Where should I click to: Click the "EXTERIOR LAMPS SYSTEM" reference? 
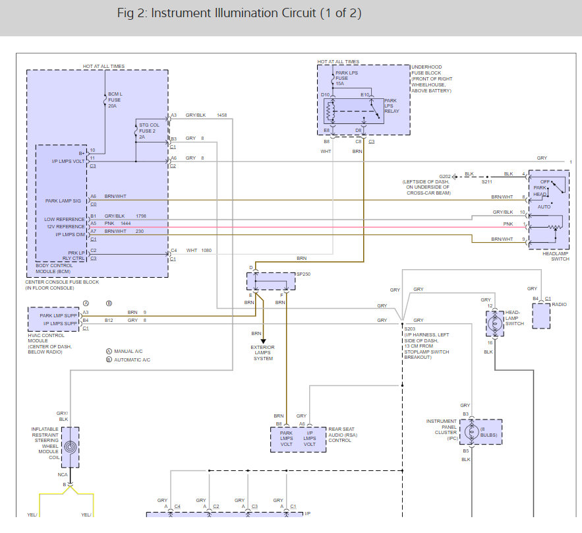[x=263, y=353]
